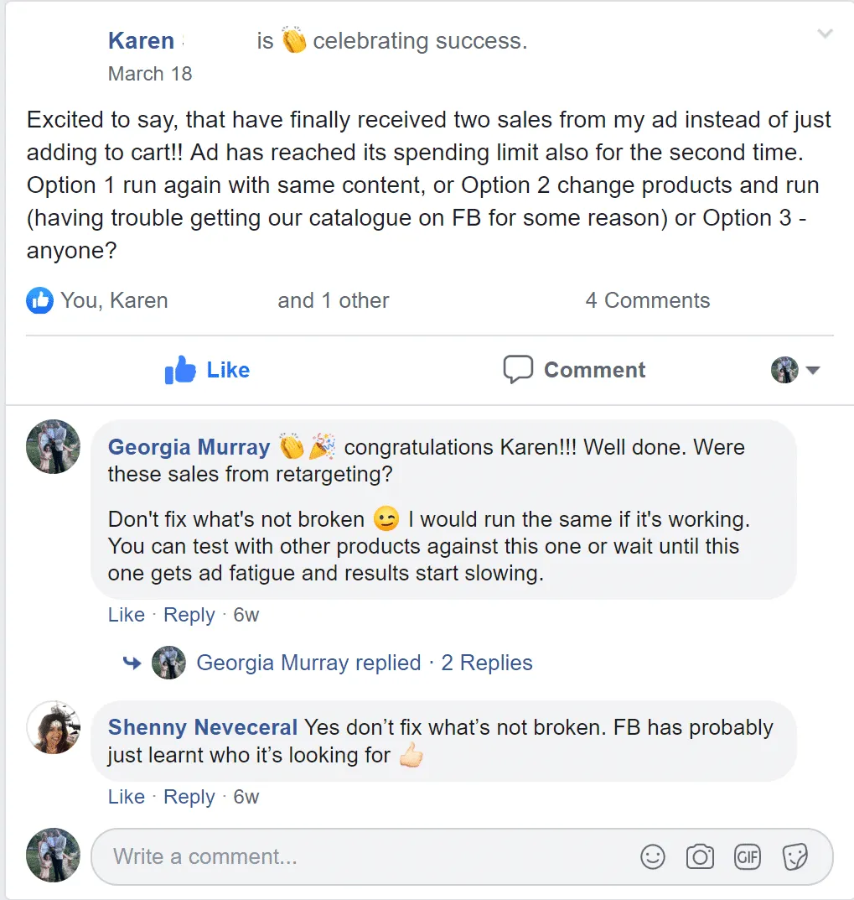This screenshot has width=854, height=900.
Task: Open the March 18 post timestamp
Action: click(150, 74)
